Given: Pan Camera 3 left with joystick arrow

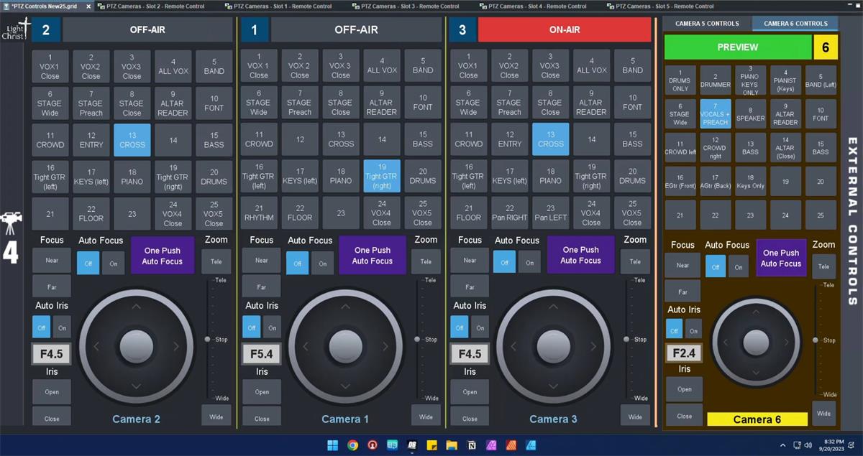Looking at the screenshot, I should coord(513,347).
